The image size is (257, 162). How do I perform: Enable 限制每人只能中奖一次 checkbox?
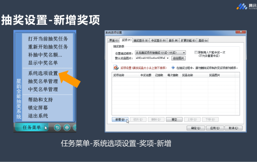click(196, 52)
